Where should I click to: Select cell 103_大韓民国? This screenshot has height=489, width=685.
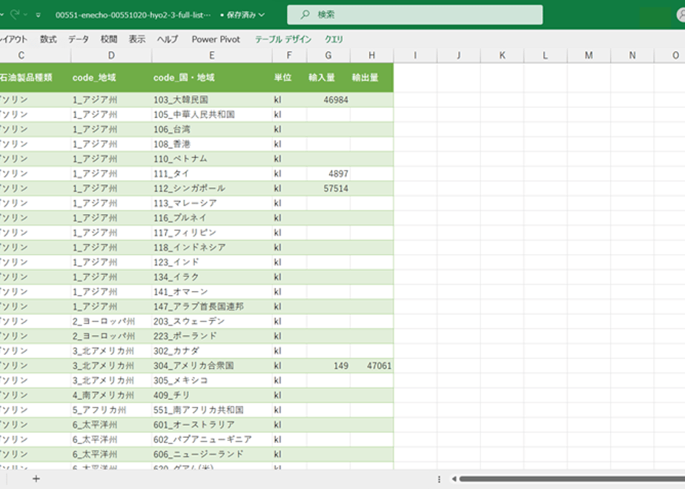[211, 100]
